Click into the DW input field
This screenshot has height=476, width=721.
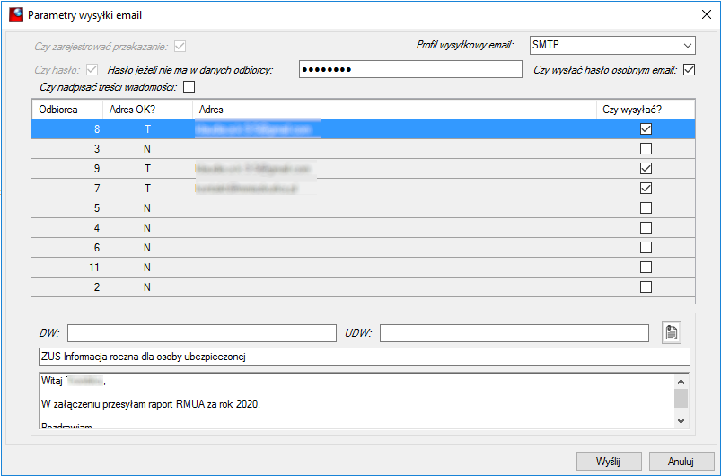point(202,333)
